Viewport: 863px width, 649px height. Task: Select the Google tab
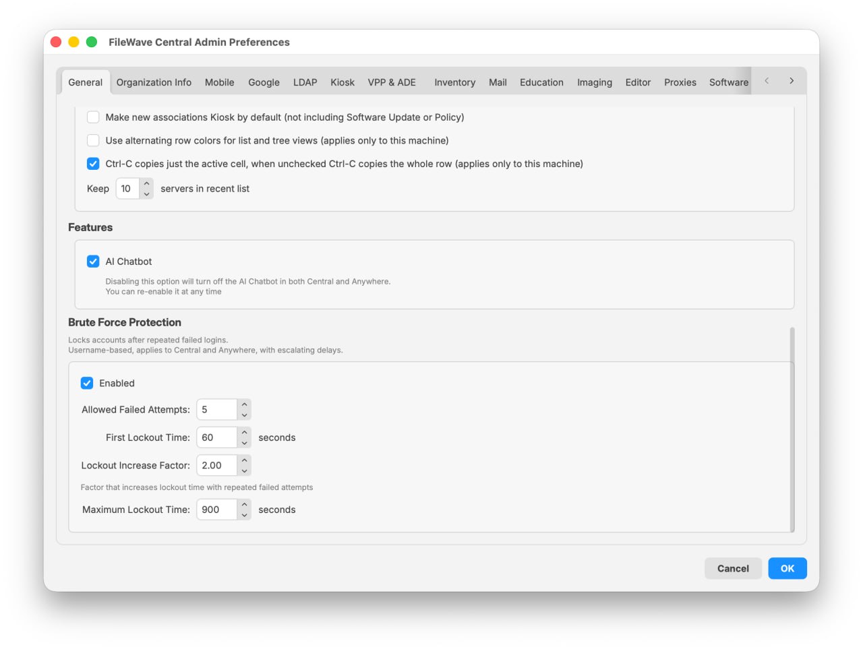tap(264, 82)
